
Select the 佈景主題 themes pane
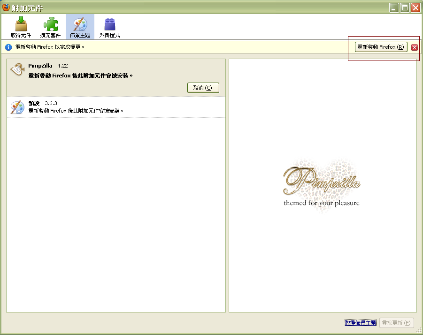(x=80, y=27)
